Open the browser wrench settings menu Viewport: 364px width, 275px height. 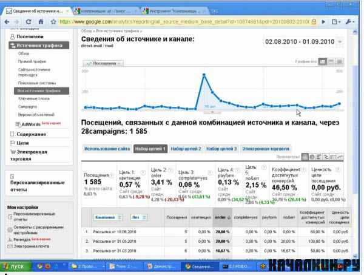click(349, 22)
